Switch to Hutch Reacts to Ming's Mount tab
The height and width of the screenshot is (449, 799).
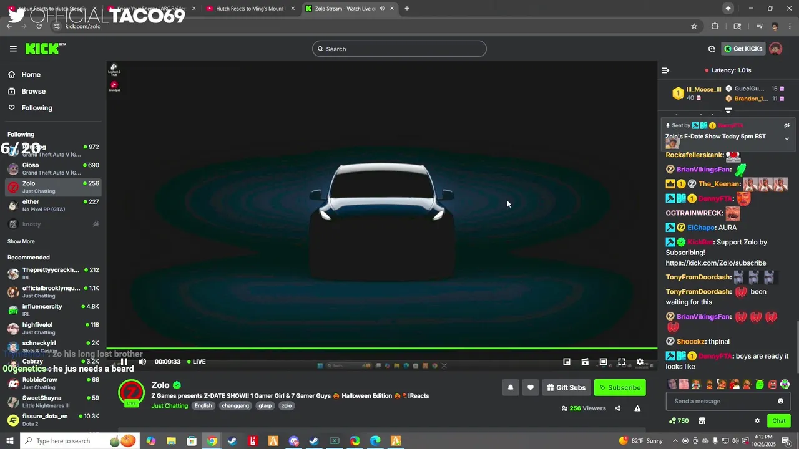pos(250,9)
